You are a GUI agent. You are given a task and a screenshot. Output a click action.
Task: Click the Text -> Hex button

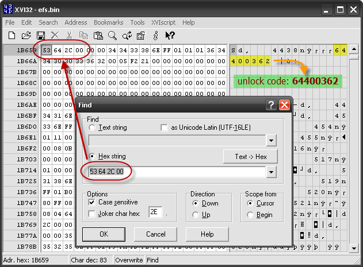(251, 157)
